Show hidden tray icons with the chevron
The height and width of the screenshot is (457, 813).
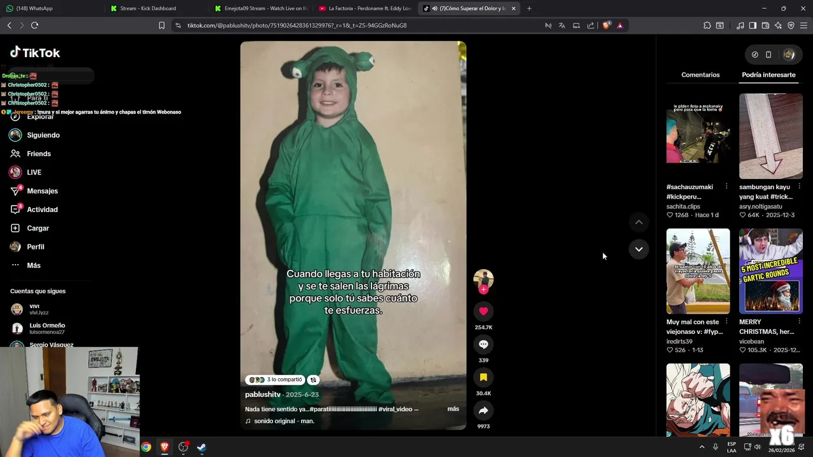(701, 447)
